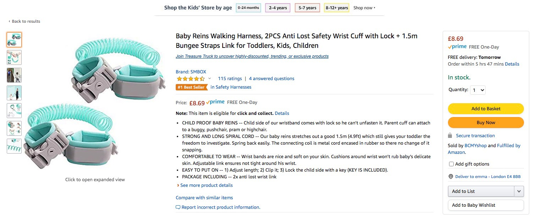Select the first product thumbnail image
The height and width of the screenshot is (217, 541).
click(14, 40)
